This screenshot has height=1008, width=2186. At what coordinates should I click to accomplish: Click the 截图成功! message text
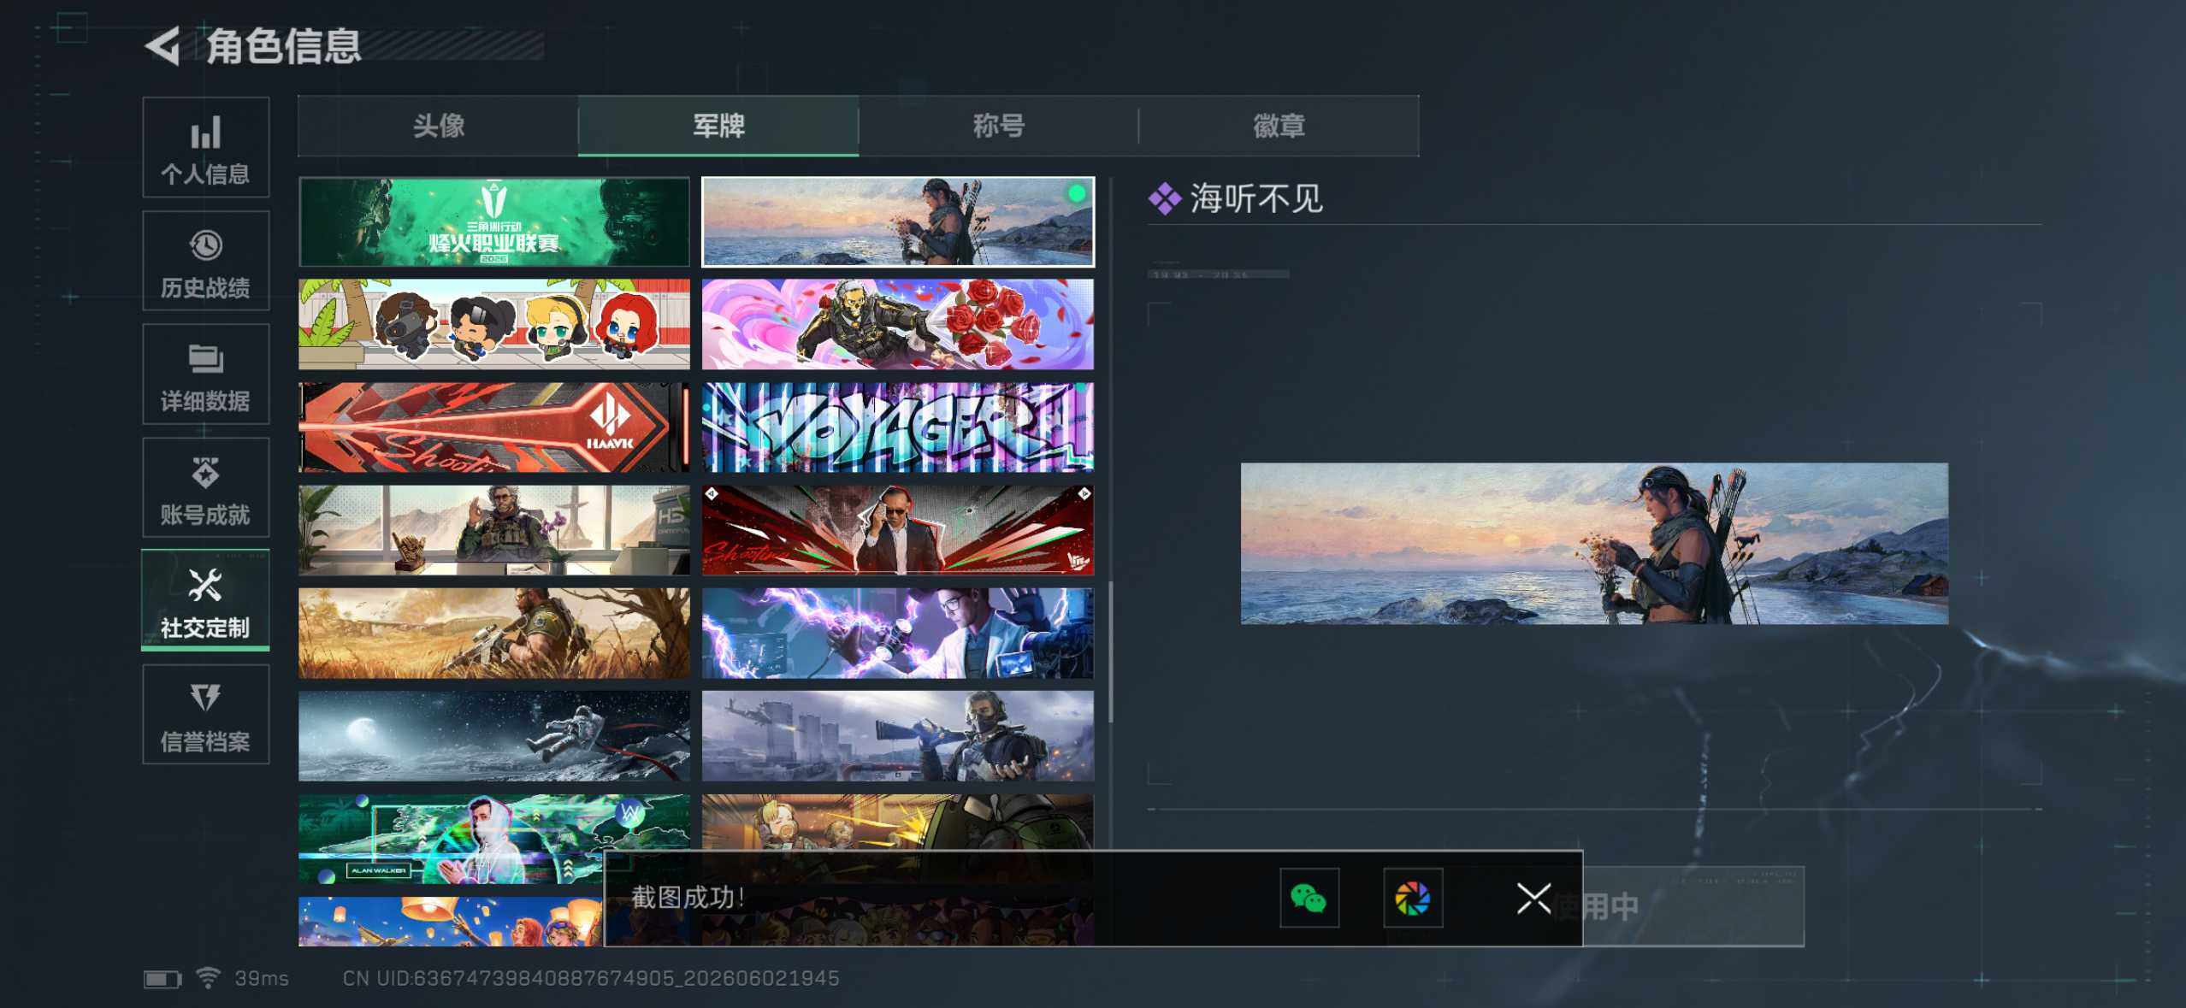point(688,898)
